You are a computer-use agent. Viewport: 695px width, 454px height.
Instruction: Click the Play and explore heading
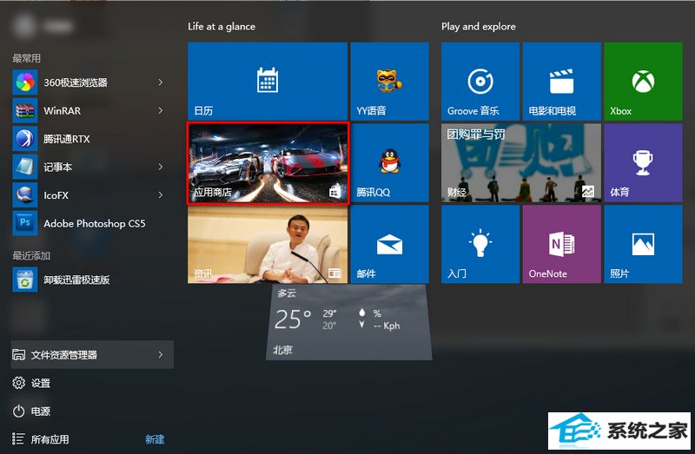click(479, 27)
